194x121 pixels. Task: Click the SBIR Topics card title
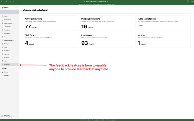pos(30,35)
